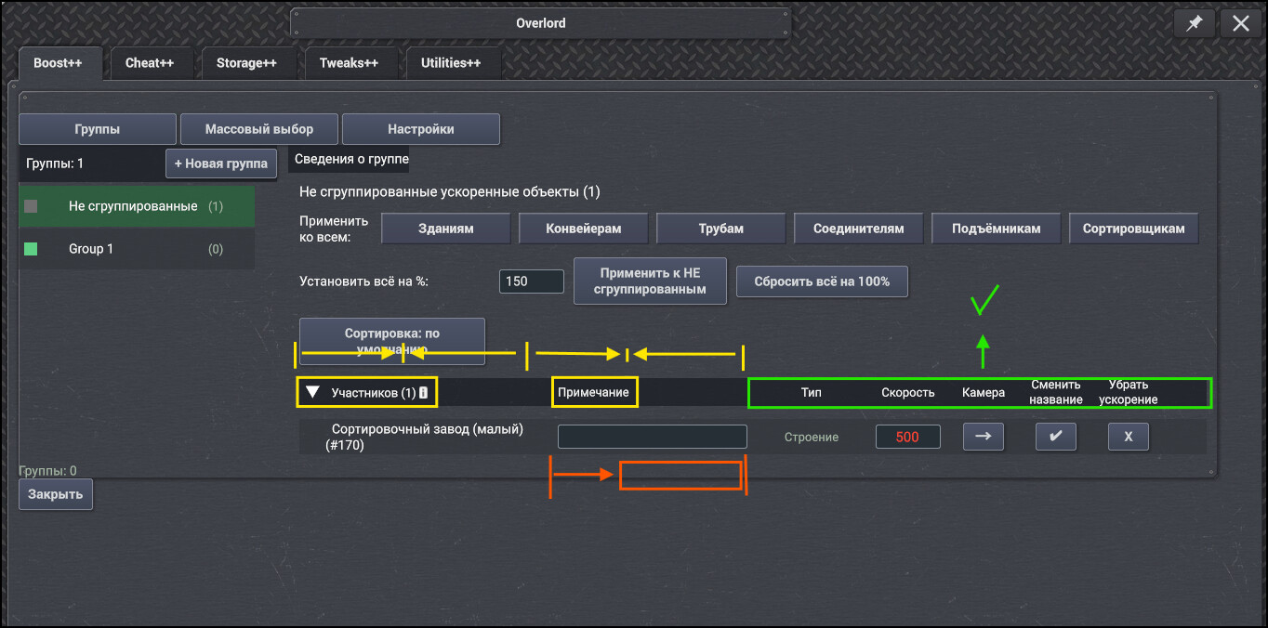Apply to all Соединителям
The width and height of the screenshot is (1268, 628).
pos(858,229)
